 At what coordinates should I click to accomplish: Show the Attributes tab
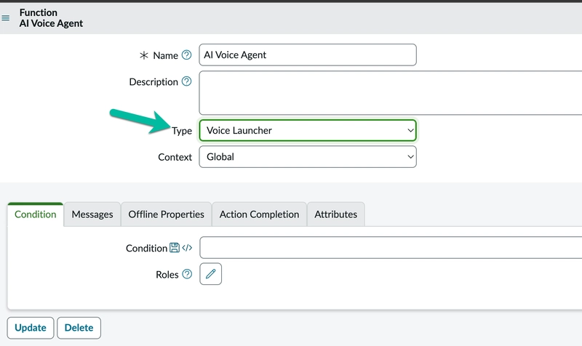(335, 214)
